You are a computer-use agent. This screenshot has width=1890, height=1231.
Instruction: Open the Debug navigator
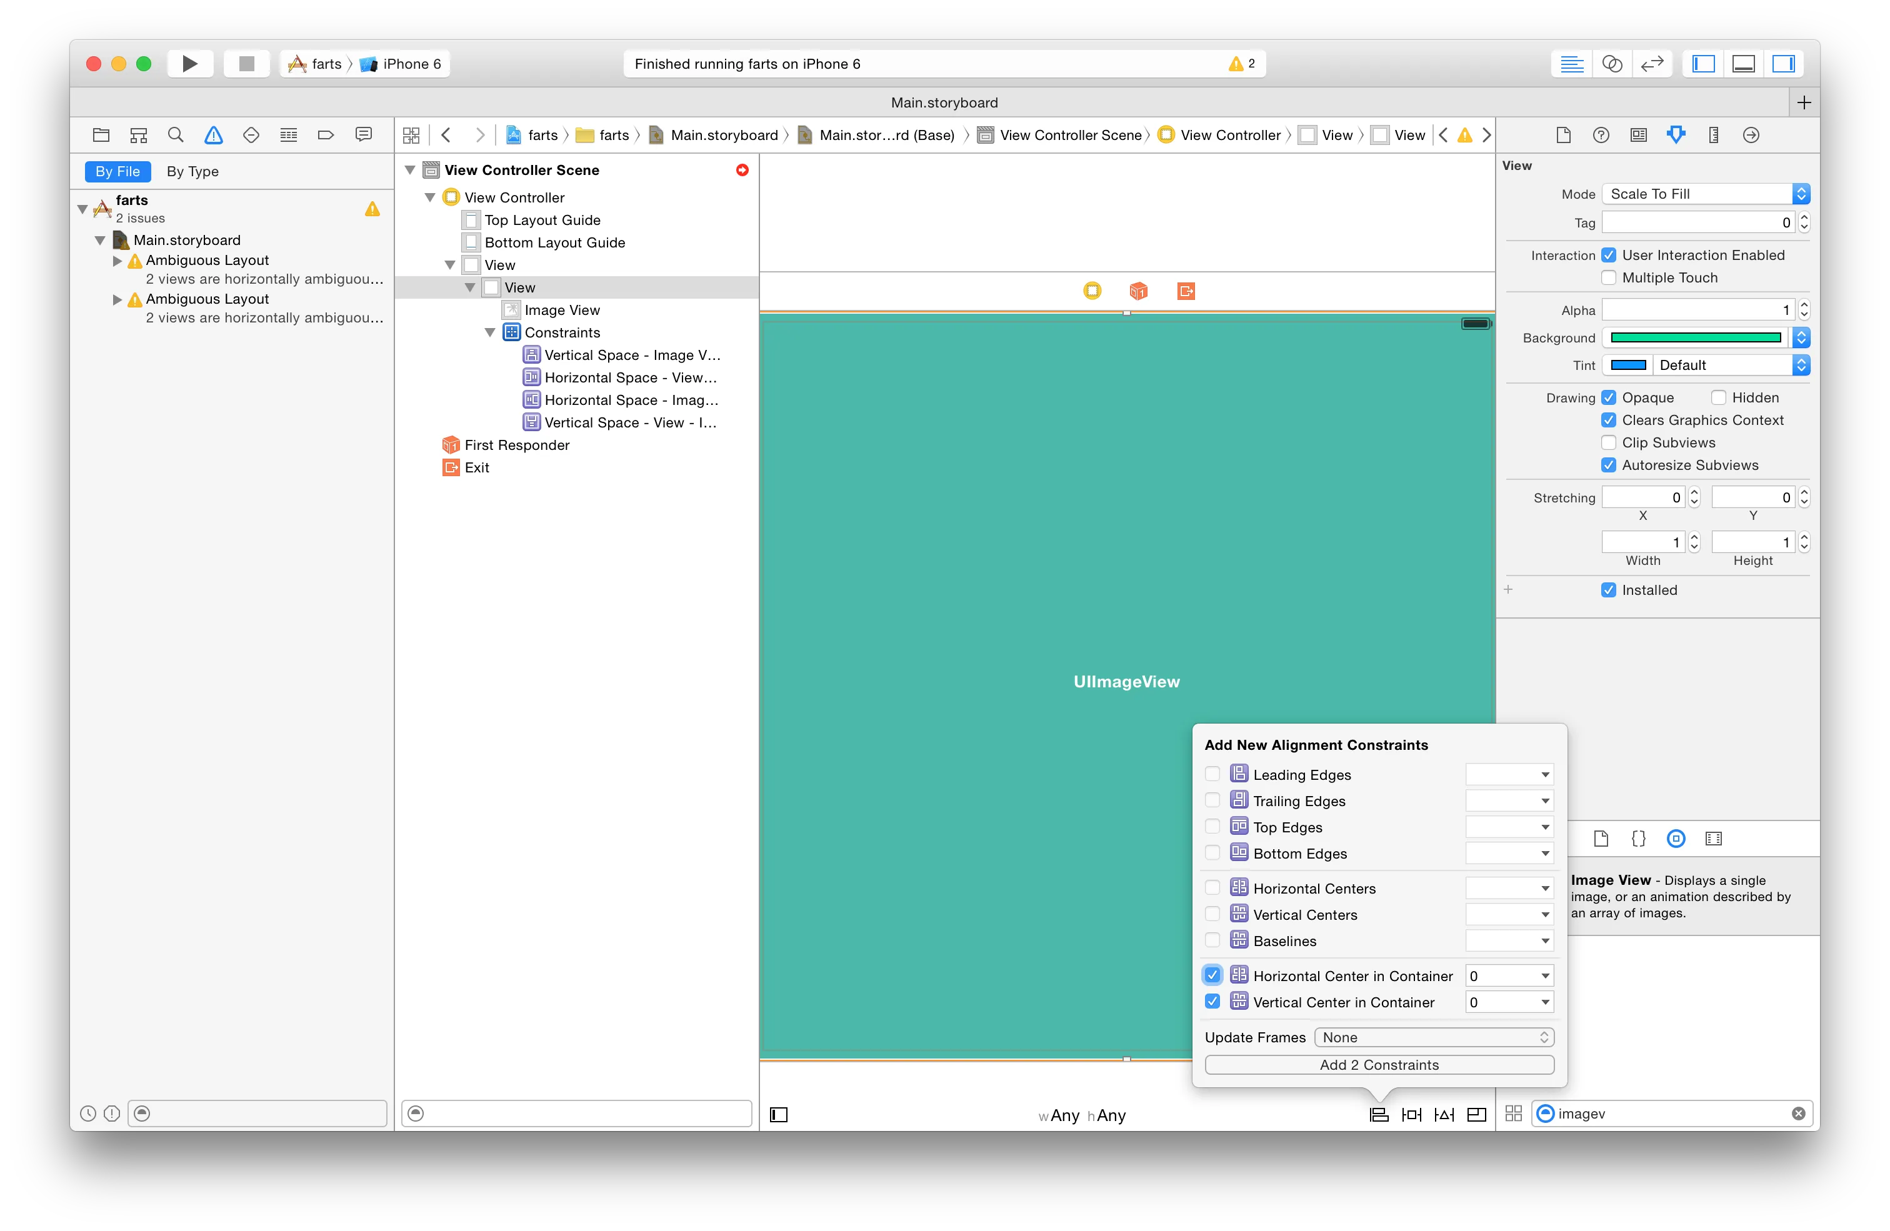click(x=288, y=135)
